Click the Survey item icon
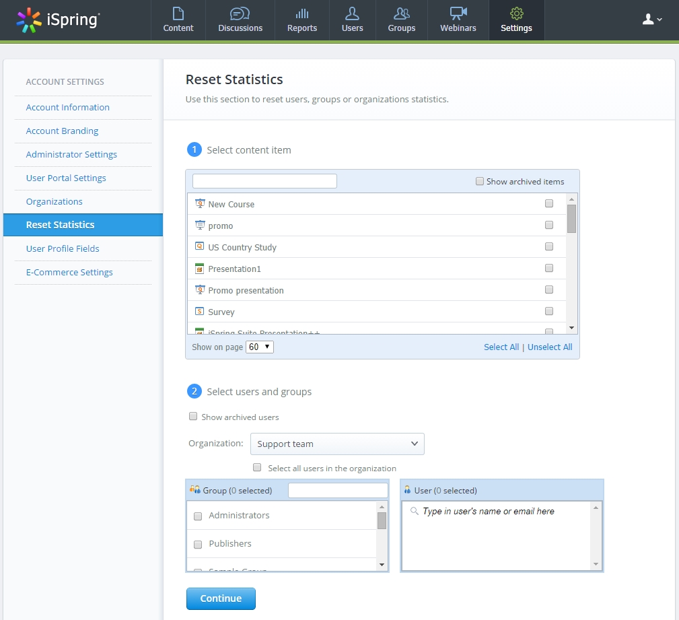The width and height of the screenshot is (679, 620). (x=199, y=311)
